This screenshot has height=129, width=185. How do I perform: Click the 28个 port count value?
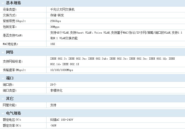53,85
